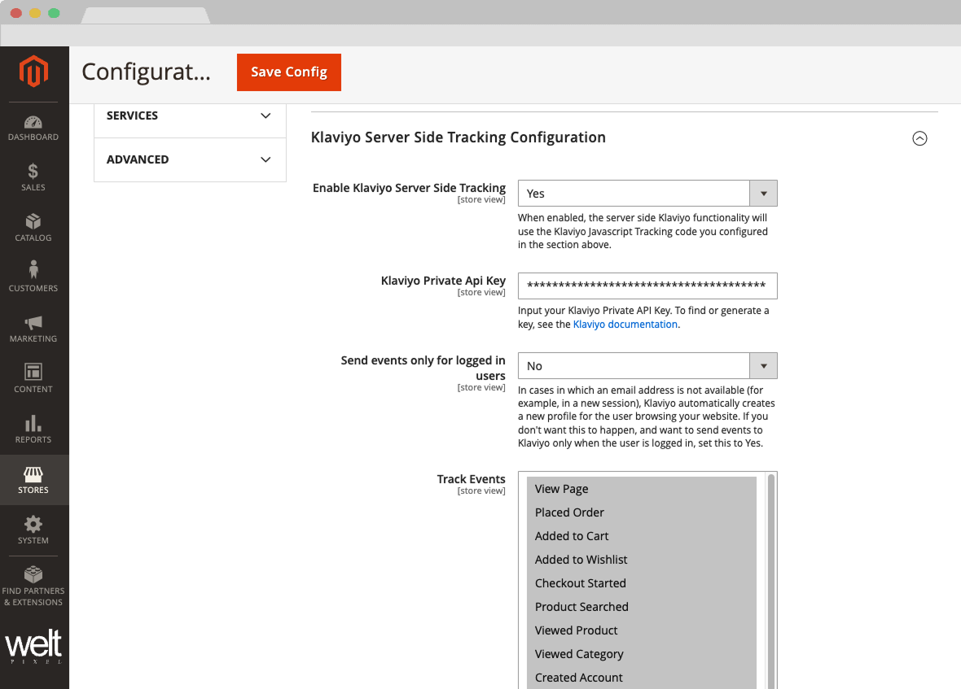Collapse the Klaviyo Server Side Tracking Configuration section
This screenshot has height=689, width=961.
pyautogui.click(x=919, y=138)
